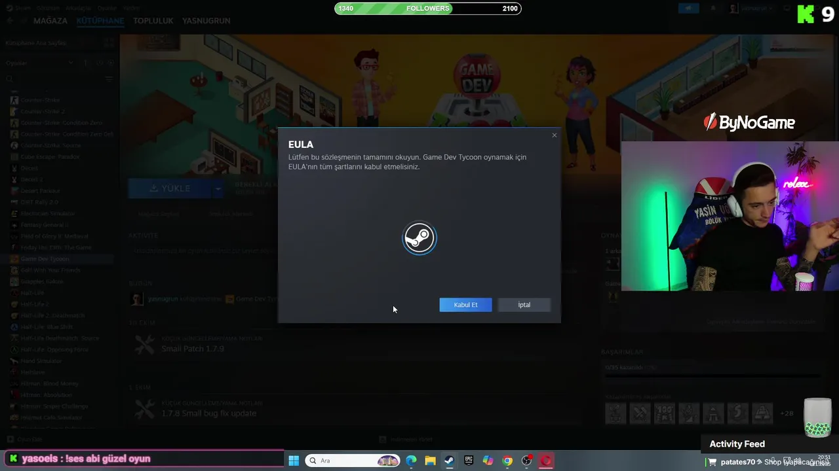Screen dimensions: 839x471
Task: Click the library search magnifier icon
Action: pyautogui.click(x=10, y=79)
